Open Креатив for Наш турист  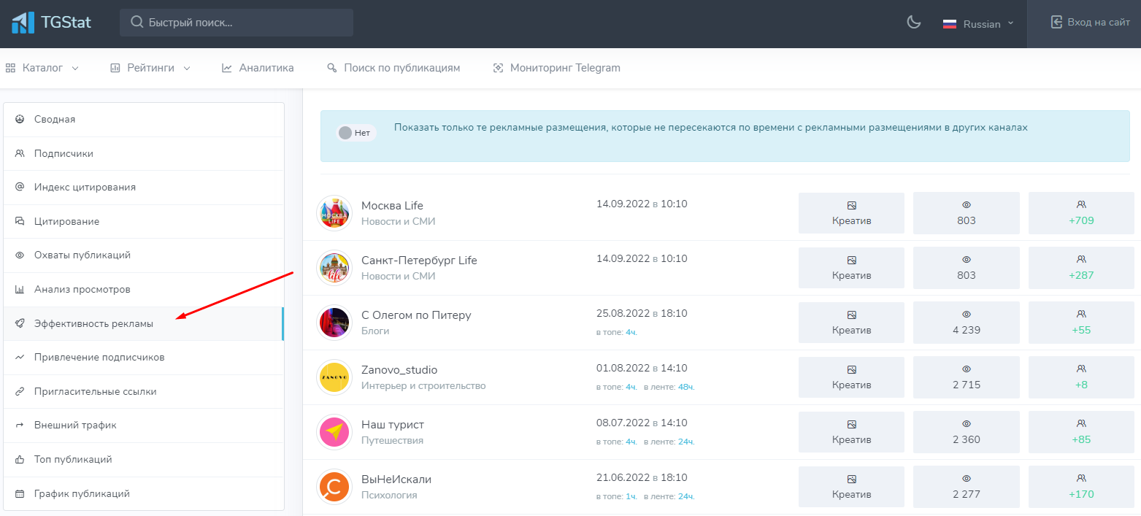pyautogui.click(x=851, y=432)
